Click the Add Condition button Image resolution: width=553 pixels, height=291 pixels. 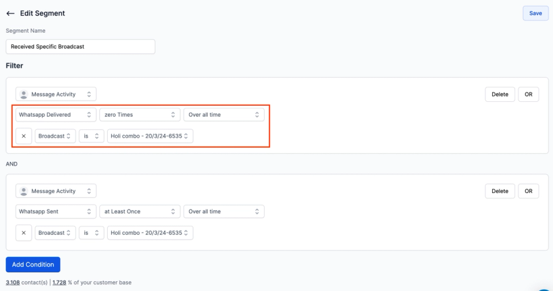tap(33, 265)
